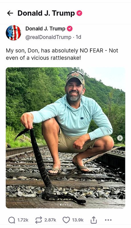Like the post with the heart icon
Image resolution: width=131 pixels, height=228 pixels.
[66, 220]
